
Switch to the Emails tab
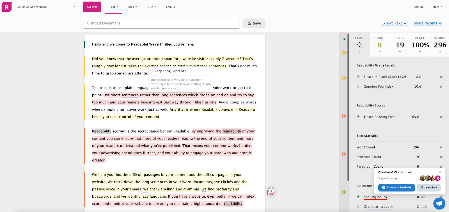tap(170, 7)
